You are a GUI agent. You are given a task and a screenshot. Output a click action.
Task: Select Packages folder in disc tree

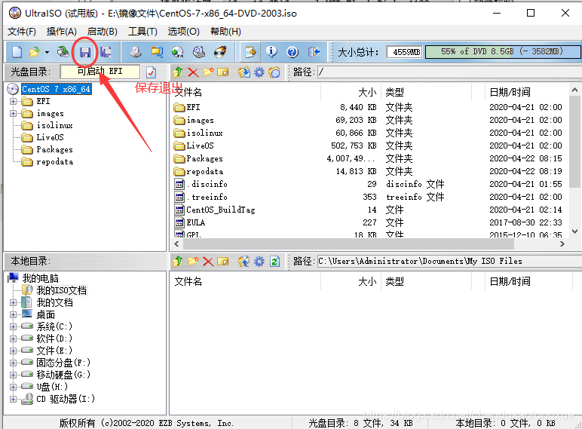[54, 149]
